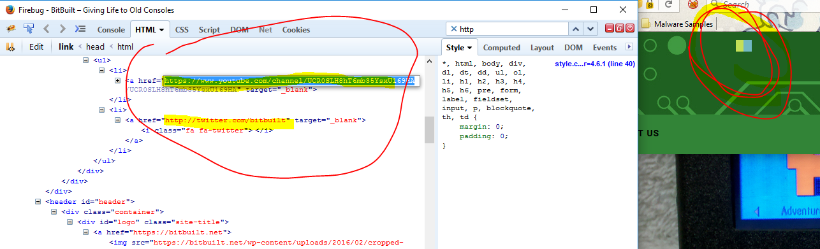Collapse the first <li> node

coord(102,70)
